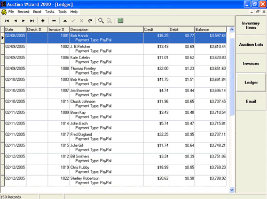Jump to the last record
This screenshot has height=199, width=267.
click(x=32, y=21)
